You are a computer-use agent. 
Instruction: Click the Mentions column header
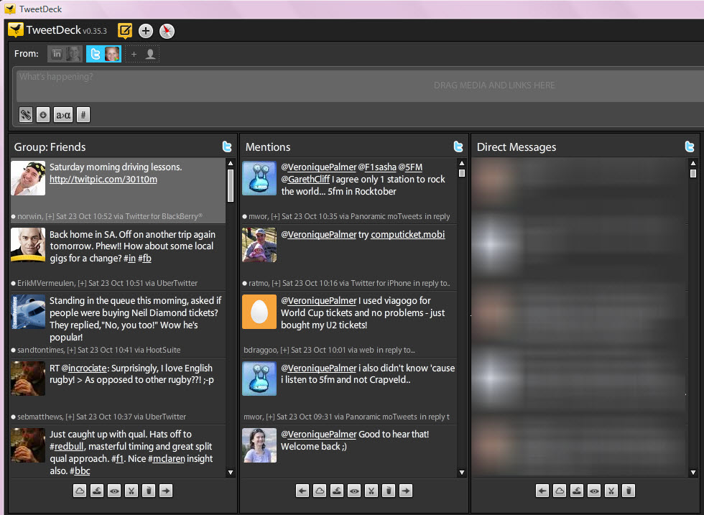[268, 147]
